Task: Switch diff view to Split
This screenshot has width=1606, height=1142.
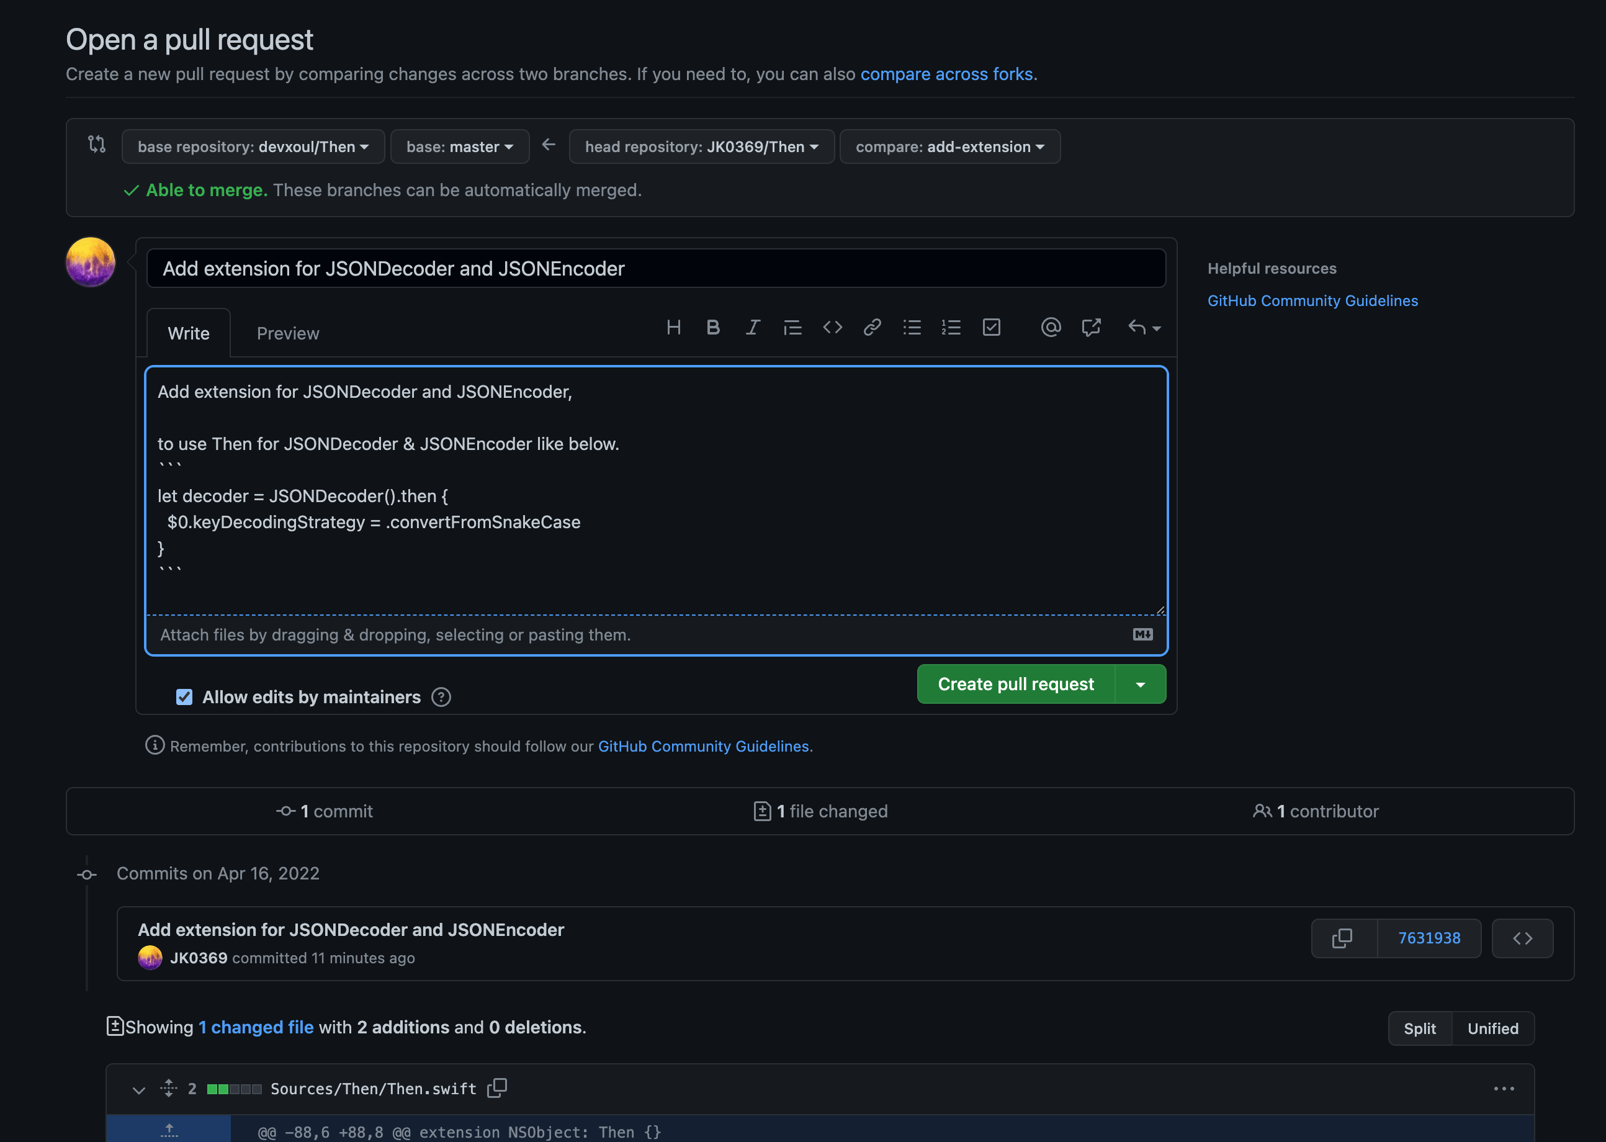Action: point(1419,1028)
